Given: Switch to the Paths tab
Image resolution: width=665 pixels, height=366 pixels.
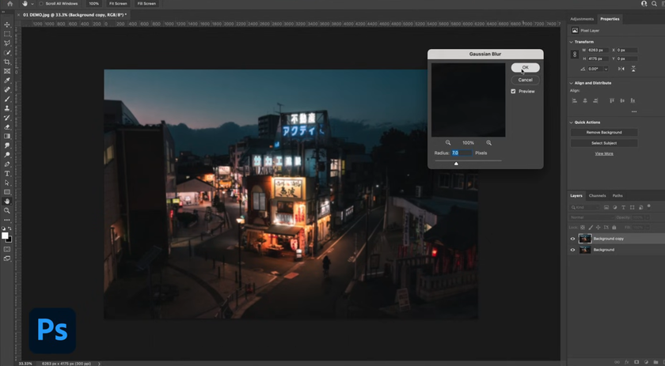Looking at the screenshot, I should (x=617, y=196).
